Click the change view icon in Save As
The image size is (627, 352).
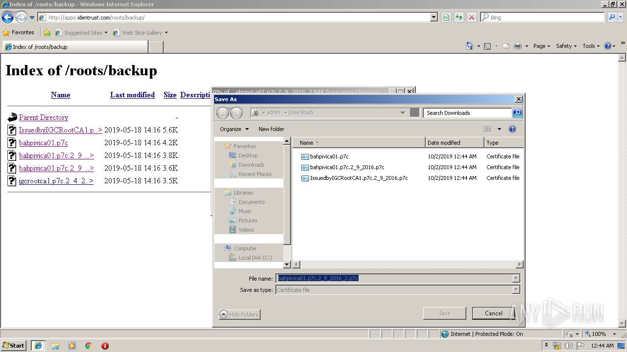(487, 129)
